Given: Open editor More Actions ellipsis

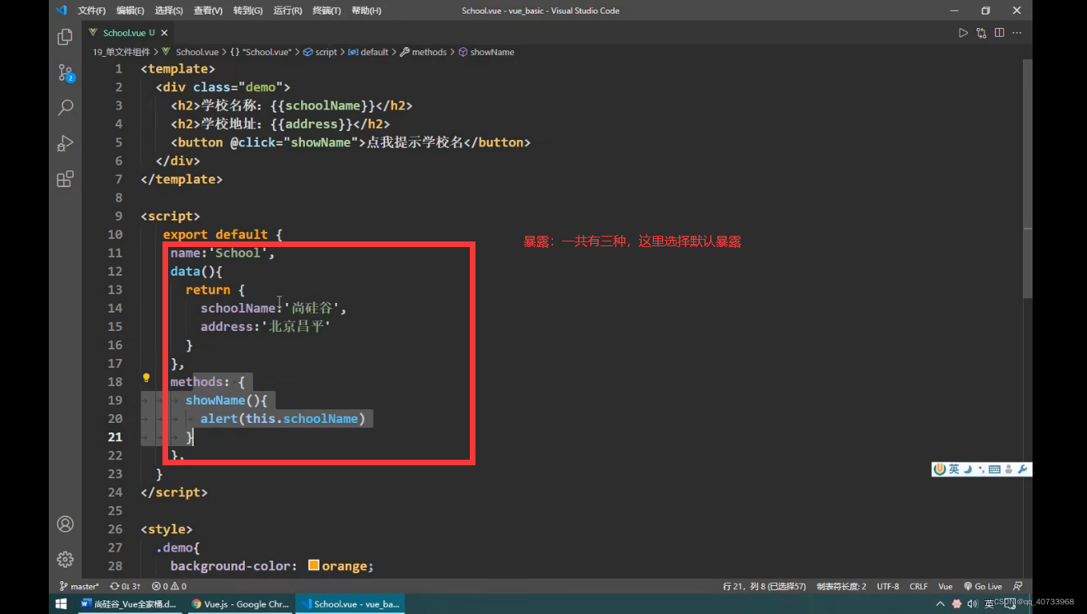Looking at the screenshot, I should coord(1017,33).
